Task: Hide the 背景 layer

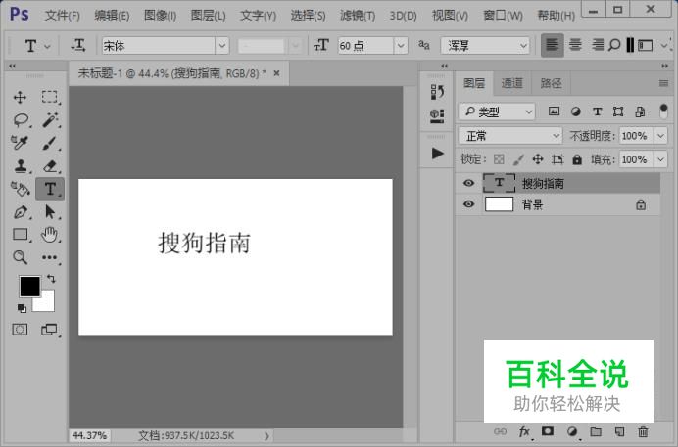Action: [x=468, y=204]
